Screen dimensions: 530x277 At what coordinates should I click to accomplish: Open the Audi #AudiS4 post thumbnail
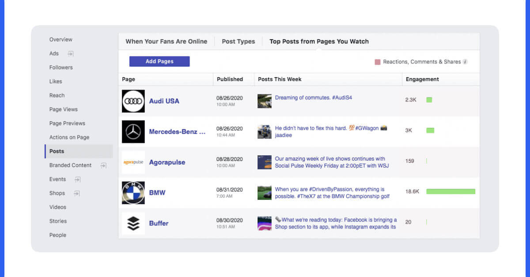pos(265,101)
